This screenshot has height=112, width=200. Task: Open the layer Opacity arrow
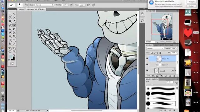177,49
